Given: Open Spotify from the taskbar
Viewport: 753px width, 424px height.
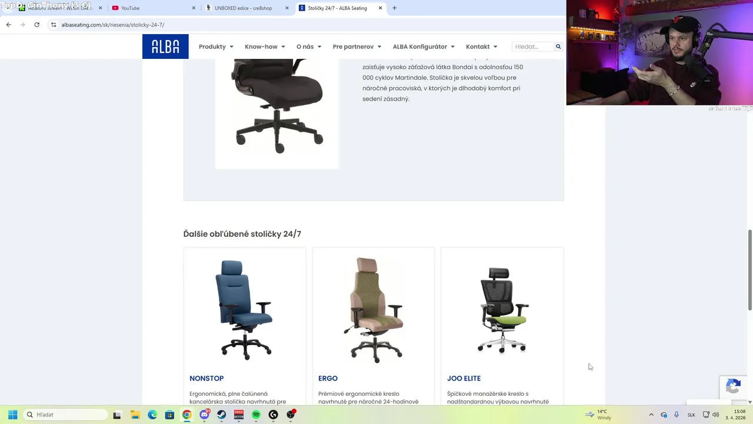Looking at the screenshot, I should [x=256, y=415].
